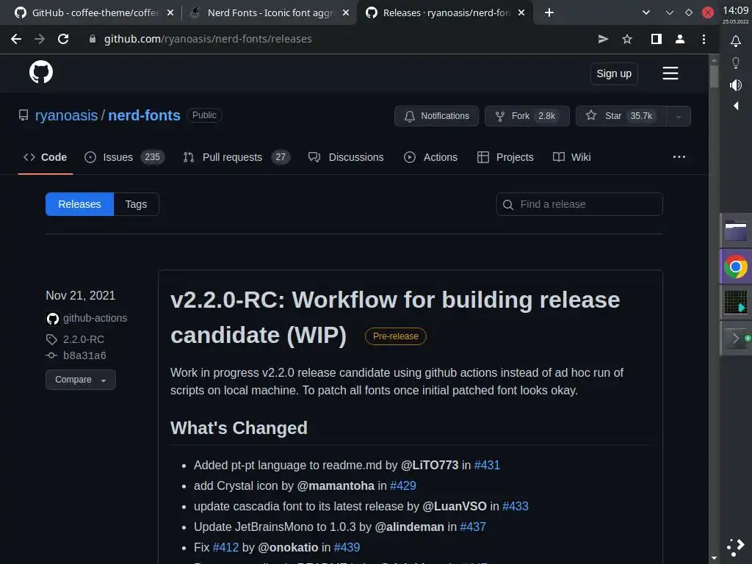752x564 pixels.
Task: Go forward in browser history
Action: [40, 39]
